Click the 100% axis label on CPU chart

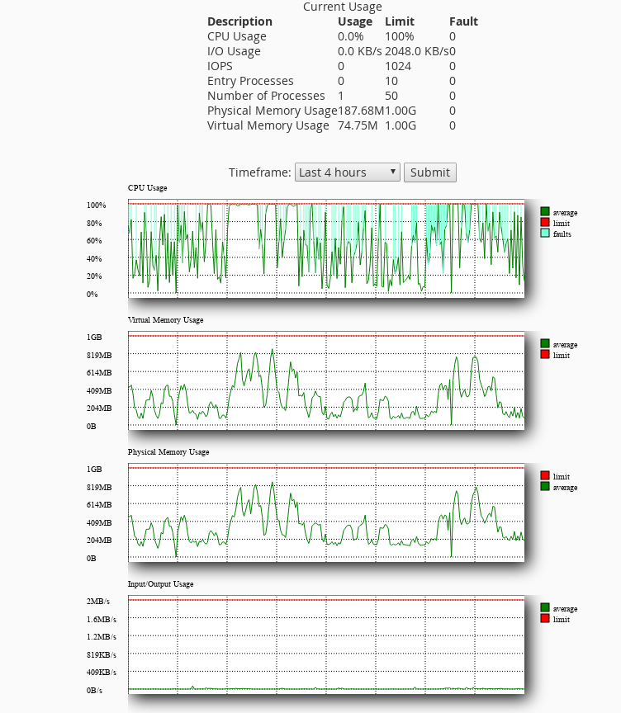pyautogui.click(x=96, y=205)
